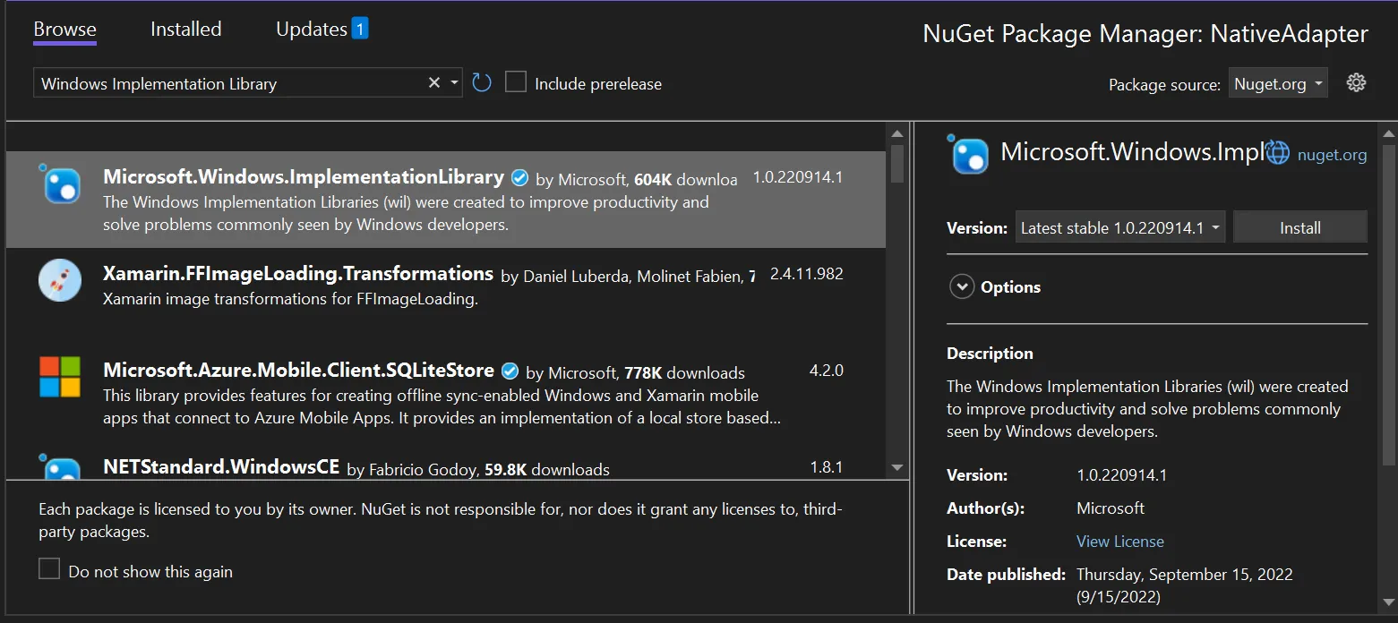Click the nuget.org globe icon in details pane
1398x623 pixels.
click(1277, 152)
